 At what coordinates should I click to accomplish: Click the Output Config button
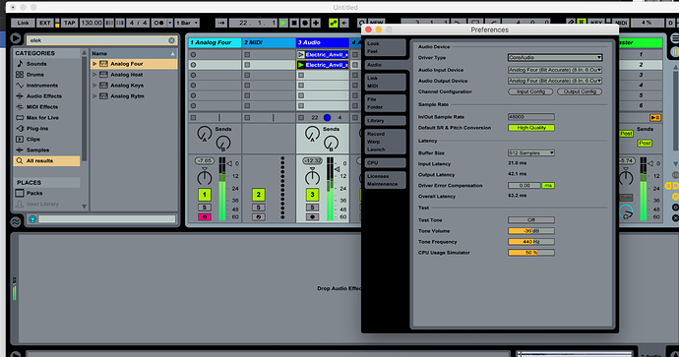[x=580, y=91]
